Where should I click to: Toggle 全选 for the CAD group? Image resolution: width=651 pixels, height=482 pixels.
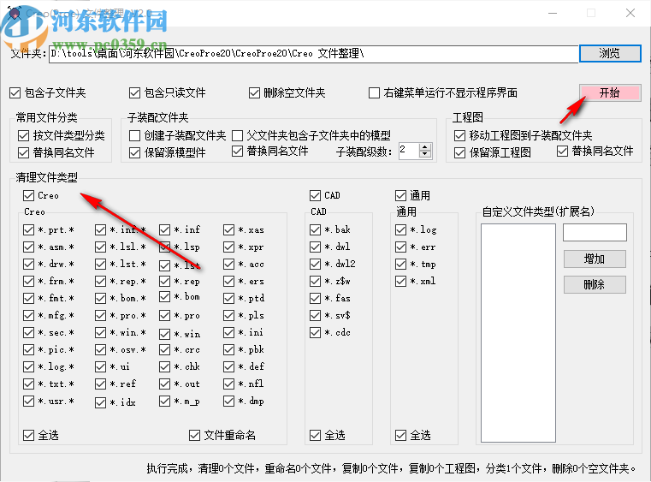point(315,435)
